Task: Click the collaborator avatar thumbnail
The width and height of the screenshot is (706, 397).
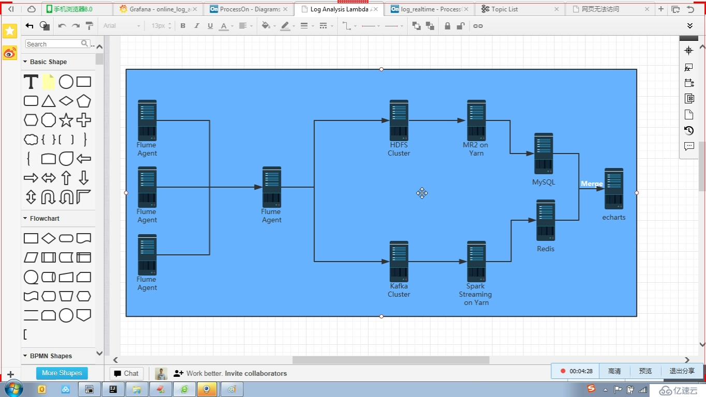Action: (161, 373)
